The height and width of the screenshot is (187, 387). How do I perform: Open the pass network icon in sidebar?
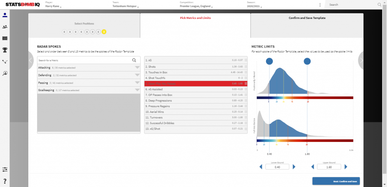5,62
